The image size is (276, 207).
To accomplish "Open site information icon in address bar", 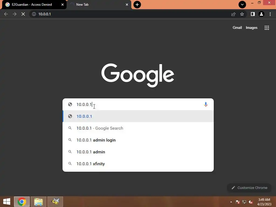I will pos(34,14).
